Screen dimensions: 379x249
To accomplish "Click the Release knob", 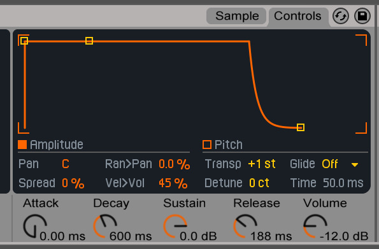I will [x=245, y=226].
